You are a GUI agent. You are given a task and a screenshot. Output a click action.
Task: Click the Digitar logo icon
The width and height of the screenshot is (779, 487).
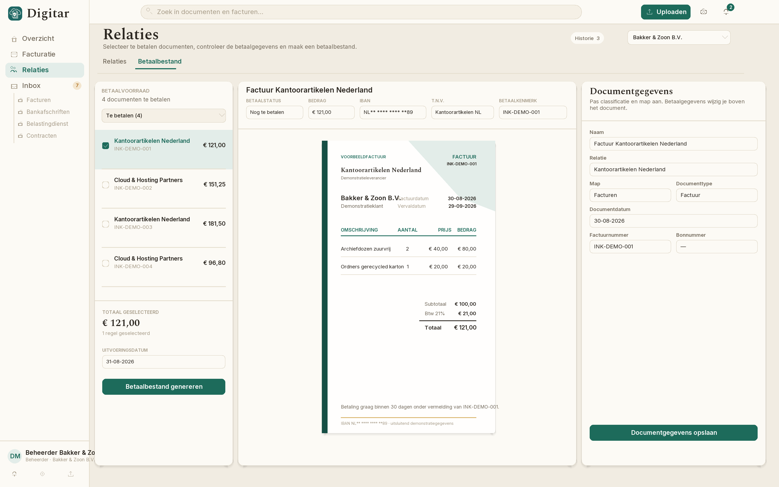click(15, 13)
